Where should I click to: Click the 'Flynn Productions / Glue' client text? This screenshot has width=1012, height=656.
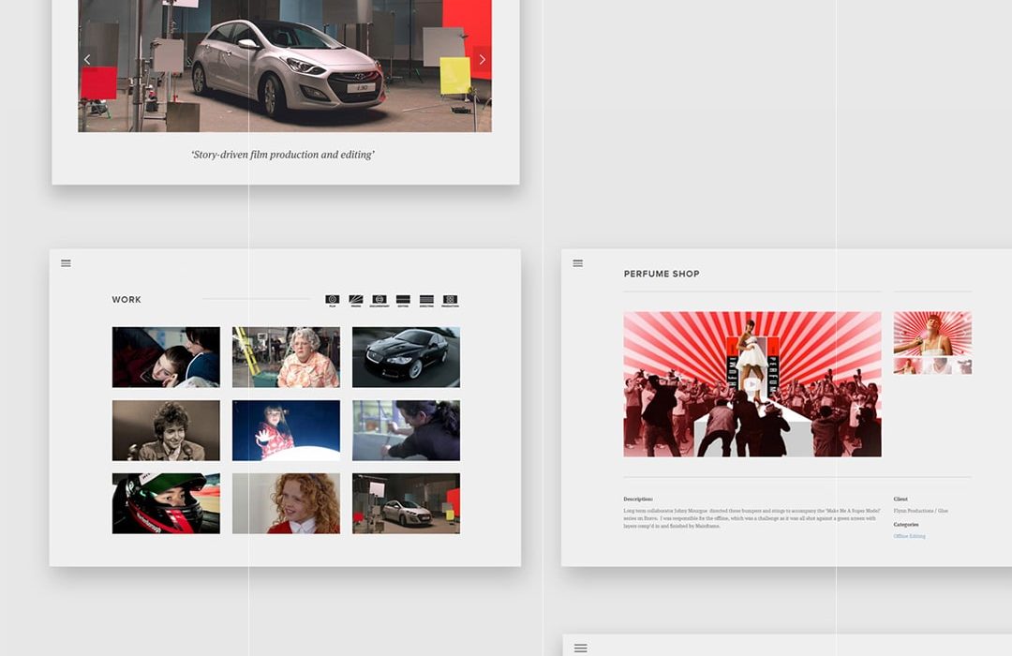[921, 511]
